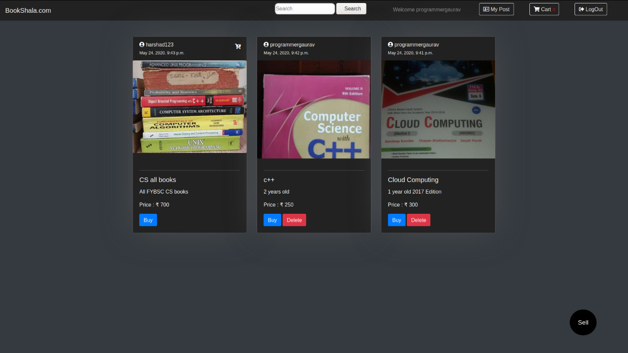Log out using the LogOut button
Viewport: 628px width, 353px height.
(x=590, y=9)
